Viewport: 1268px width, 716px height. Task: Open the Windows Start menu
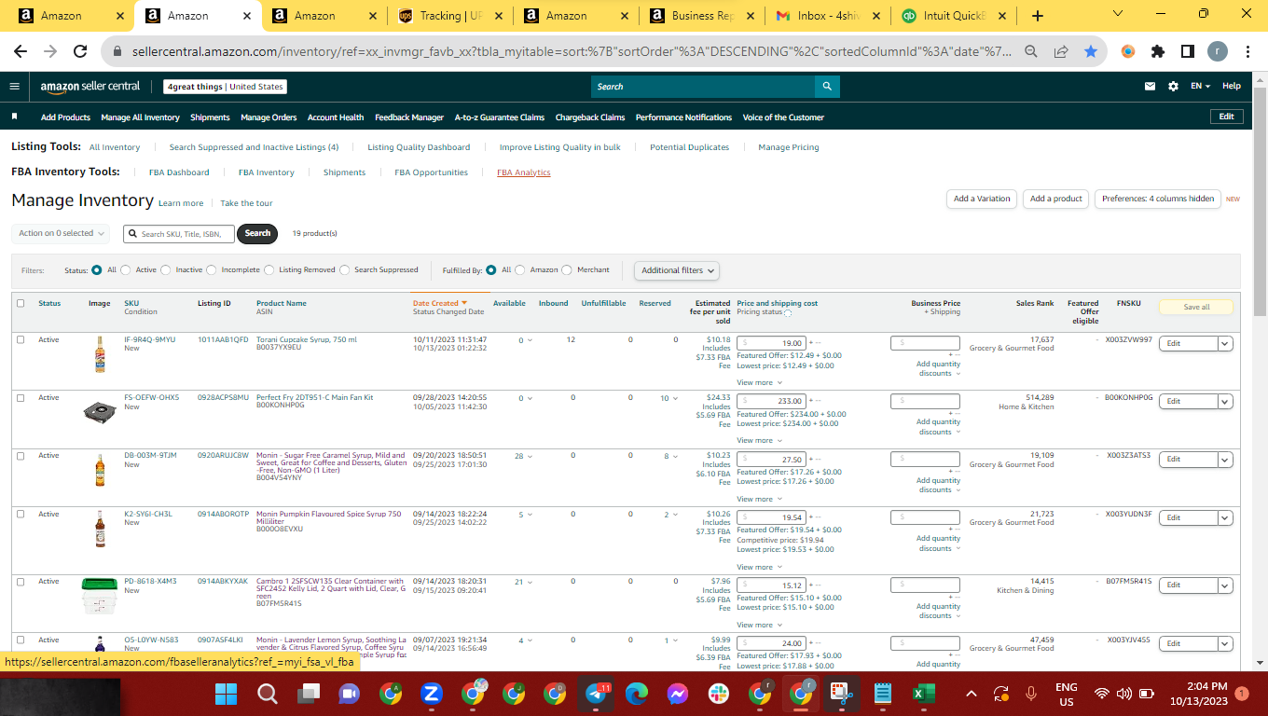(226, 694)
